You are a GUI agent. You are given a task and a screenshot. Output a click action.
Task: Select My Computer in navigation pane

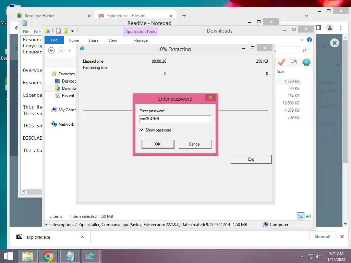64,110
